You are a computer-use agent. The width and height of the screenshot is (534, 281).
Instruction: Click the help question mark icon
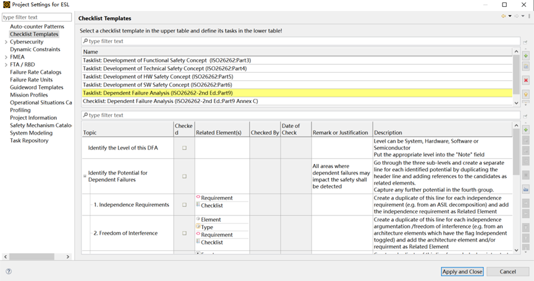tap(9, 271)
